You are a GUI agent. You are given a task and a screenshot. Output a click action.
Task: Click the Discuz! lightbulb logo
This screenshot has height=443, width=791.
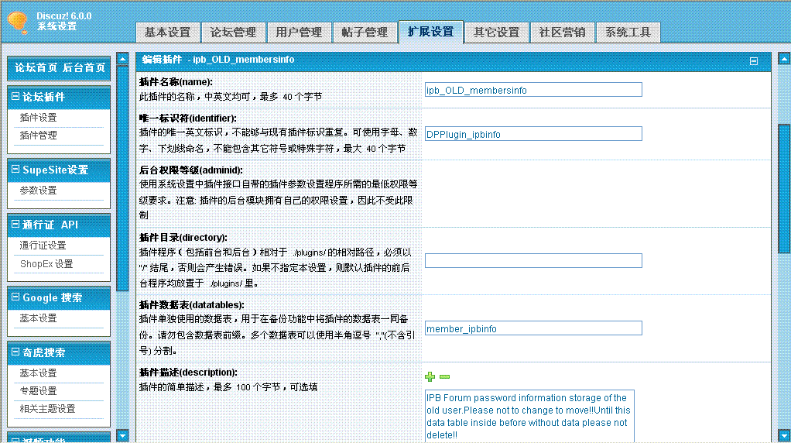17,22
